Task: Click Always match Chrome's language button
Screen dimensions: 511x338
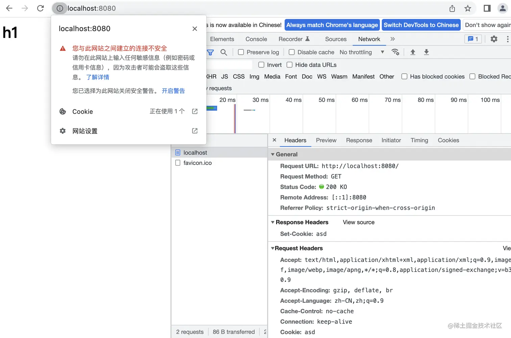Action: [x=332, y=25]
